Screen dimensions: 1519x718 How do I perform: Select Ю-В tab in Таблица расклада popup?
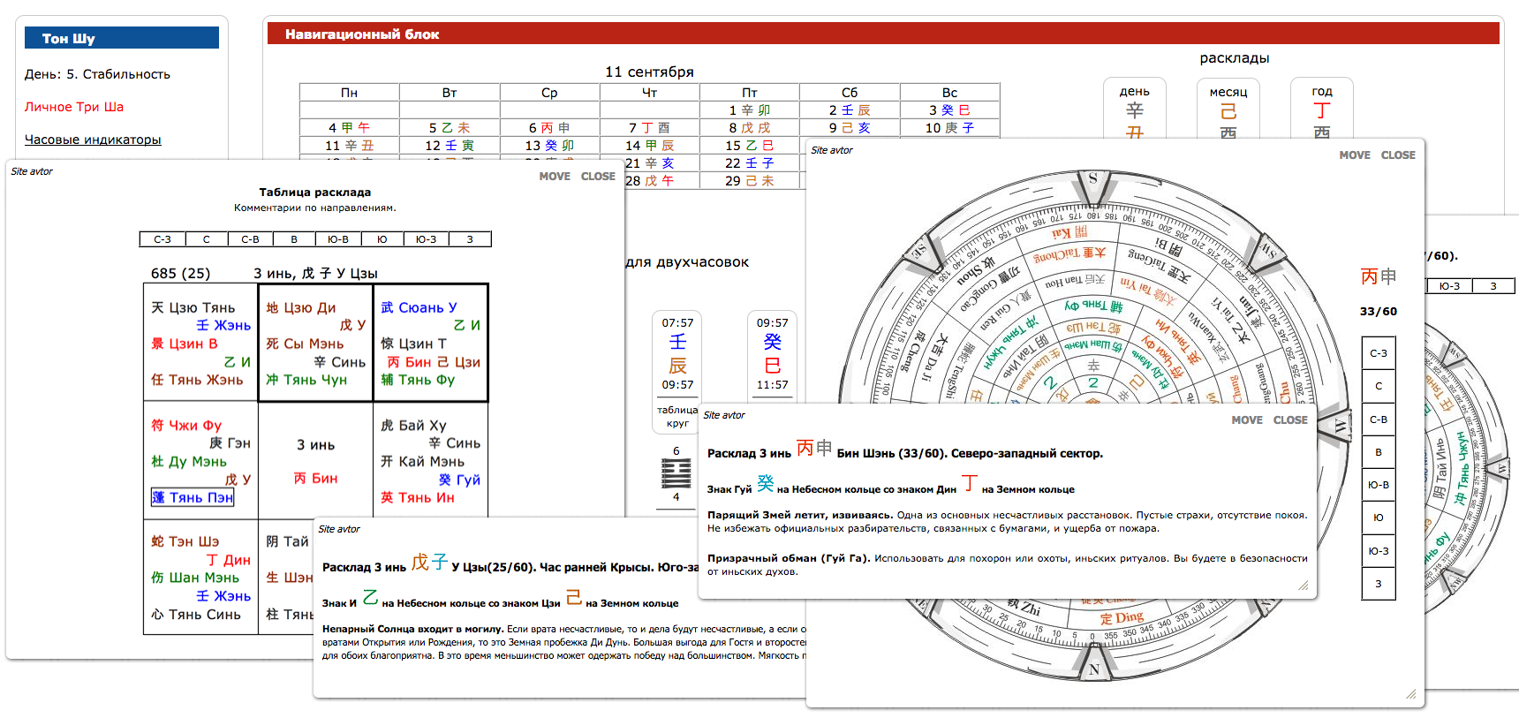tap(338, 239)
